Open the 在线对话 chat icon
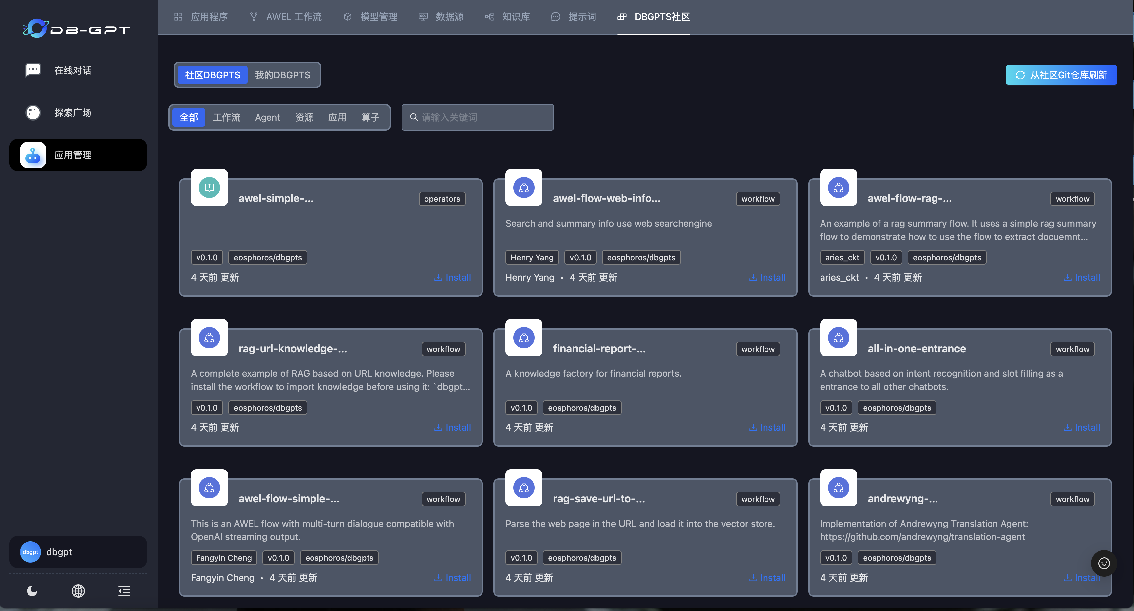This screenshot has width=1134, height=611. 33,70
